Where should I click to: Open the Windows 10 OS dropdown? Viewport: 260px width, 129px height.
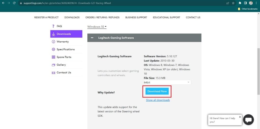pyautogui.click(x=97, y=27)
